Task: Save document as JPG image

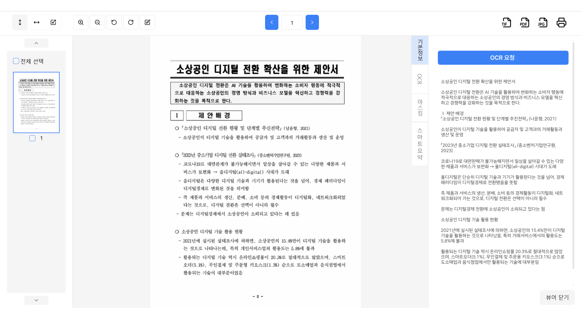Action: (543, 23)
